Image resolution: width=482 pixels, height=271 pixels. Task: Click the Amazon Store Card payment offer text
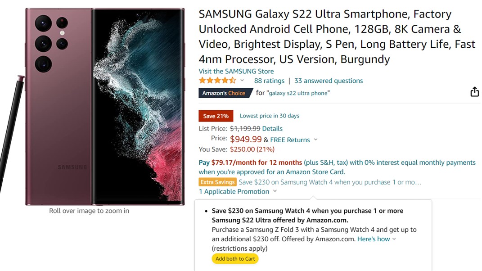pos(337,167)
